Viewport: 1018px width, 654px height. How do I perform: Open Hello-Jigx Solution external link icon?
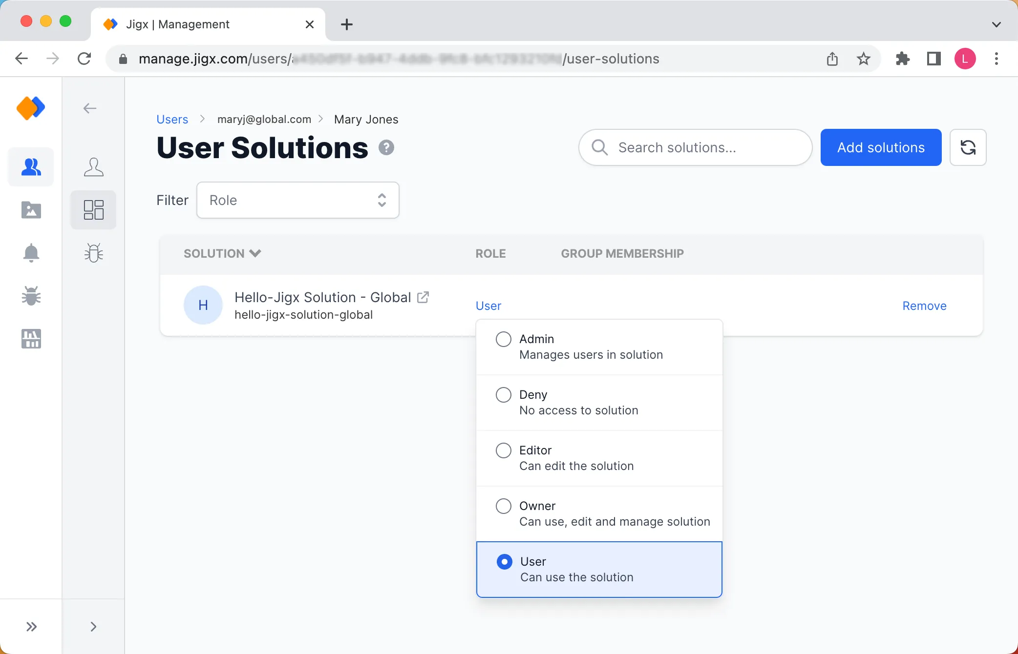click(x=423, y=297)
